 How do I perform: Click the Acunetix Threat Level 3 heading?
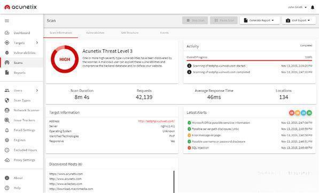[x=107, y=51]
